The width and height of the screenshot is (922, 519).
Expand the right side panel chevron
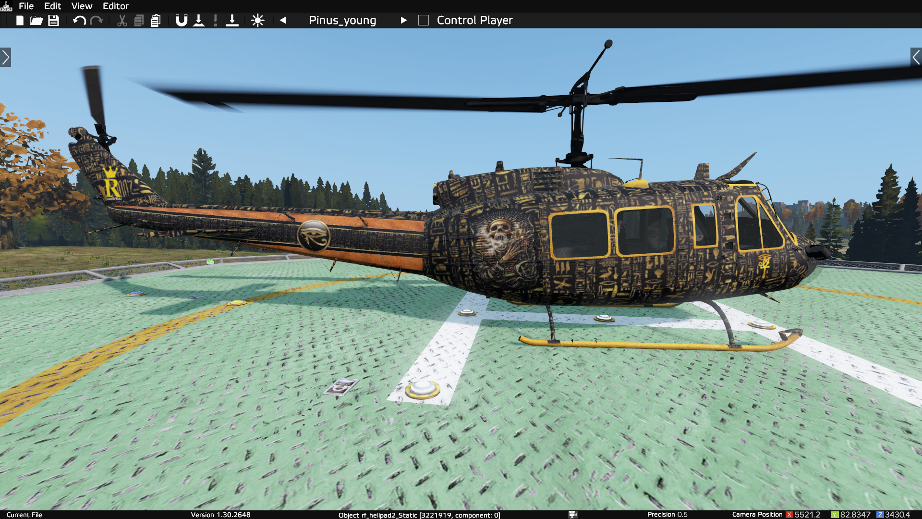click(x=916, y=57)
